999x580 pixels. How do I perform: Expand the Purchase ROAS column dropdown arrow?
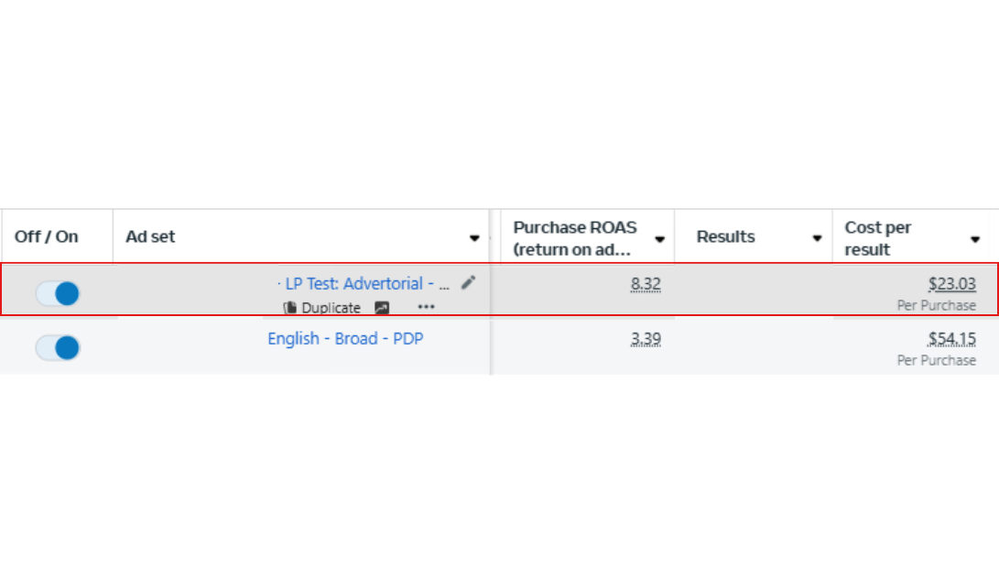point(659,239)
